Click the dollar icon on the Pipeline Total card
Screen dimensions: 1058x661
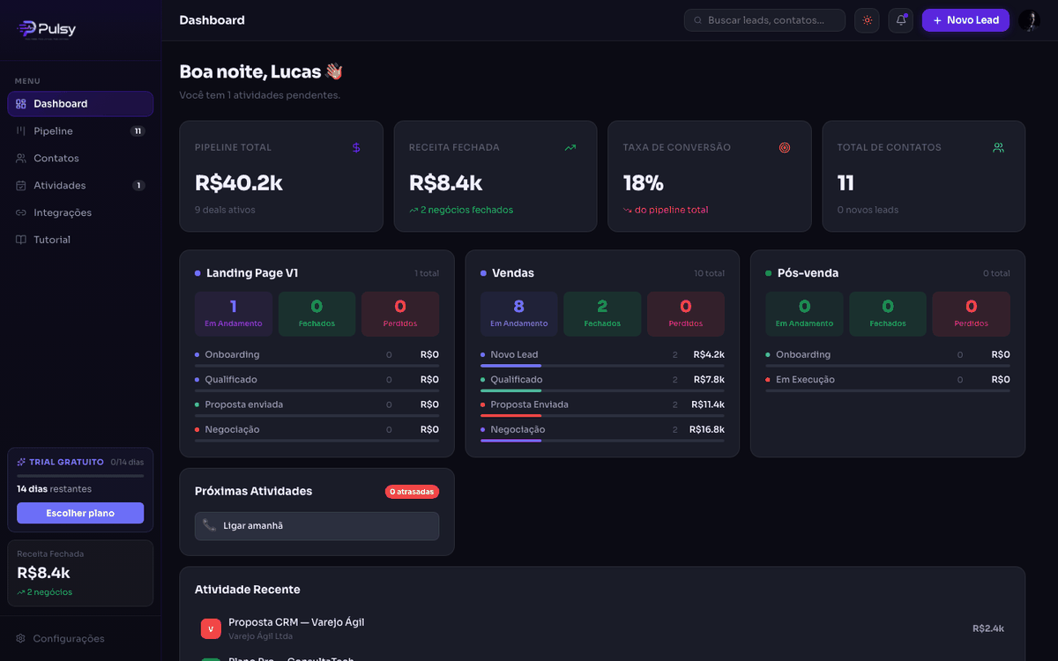(x=356, y=148)
